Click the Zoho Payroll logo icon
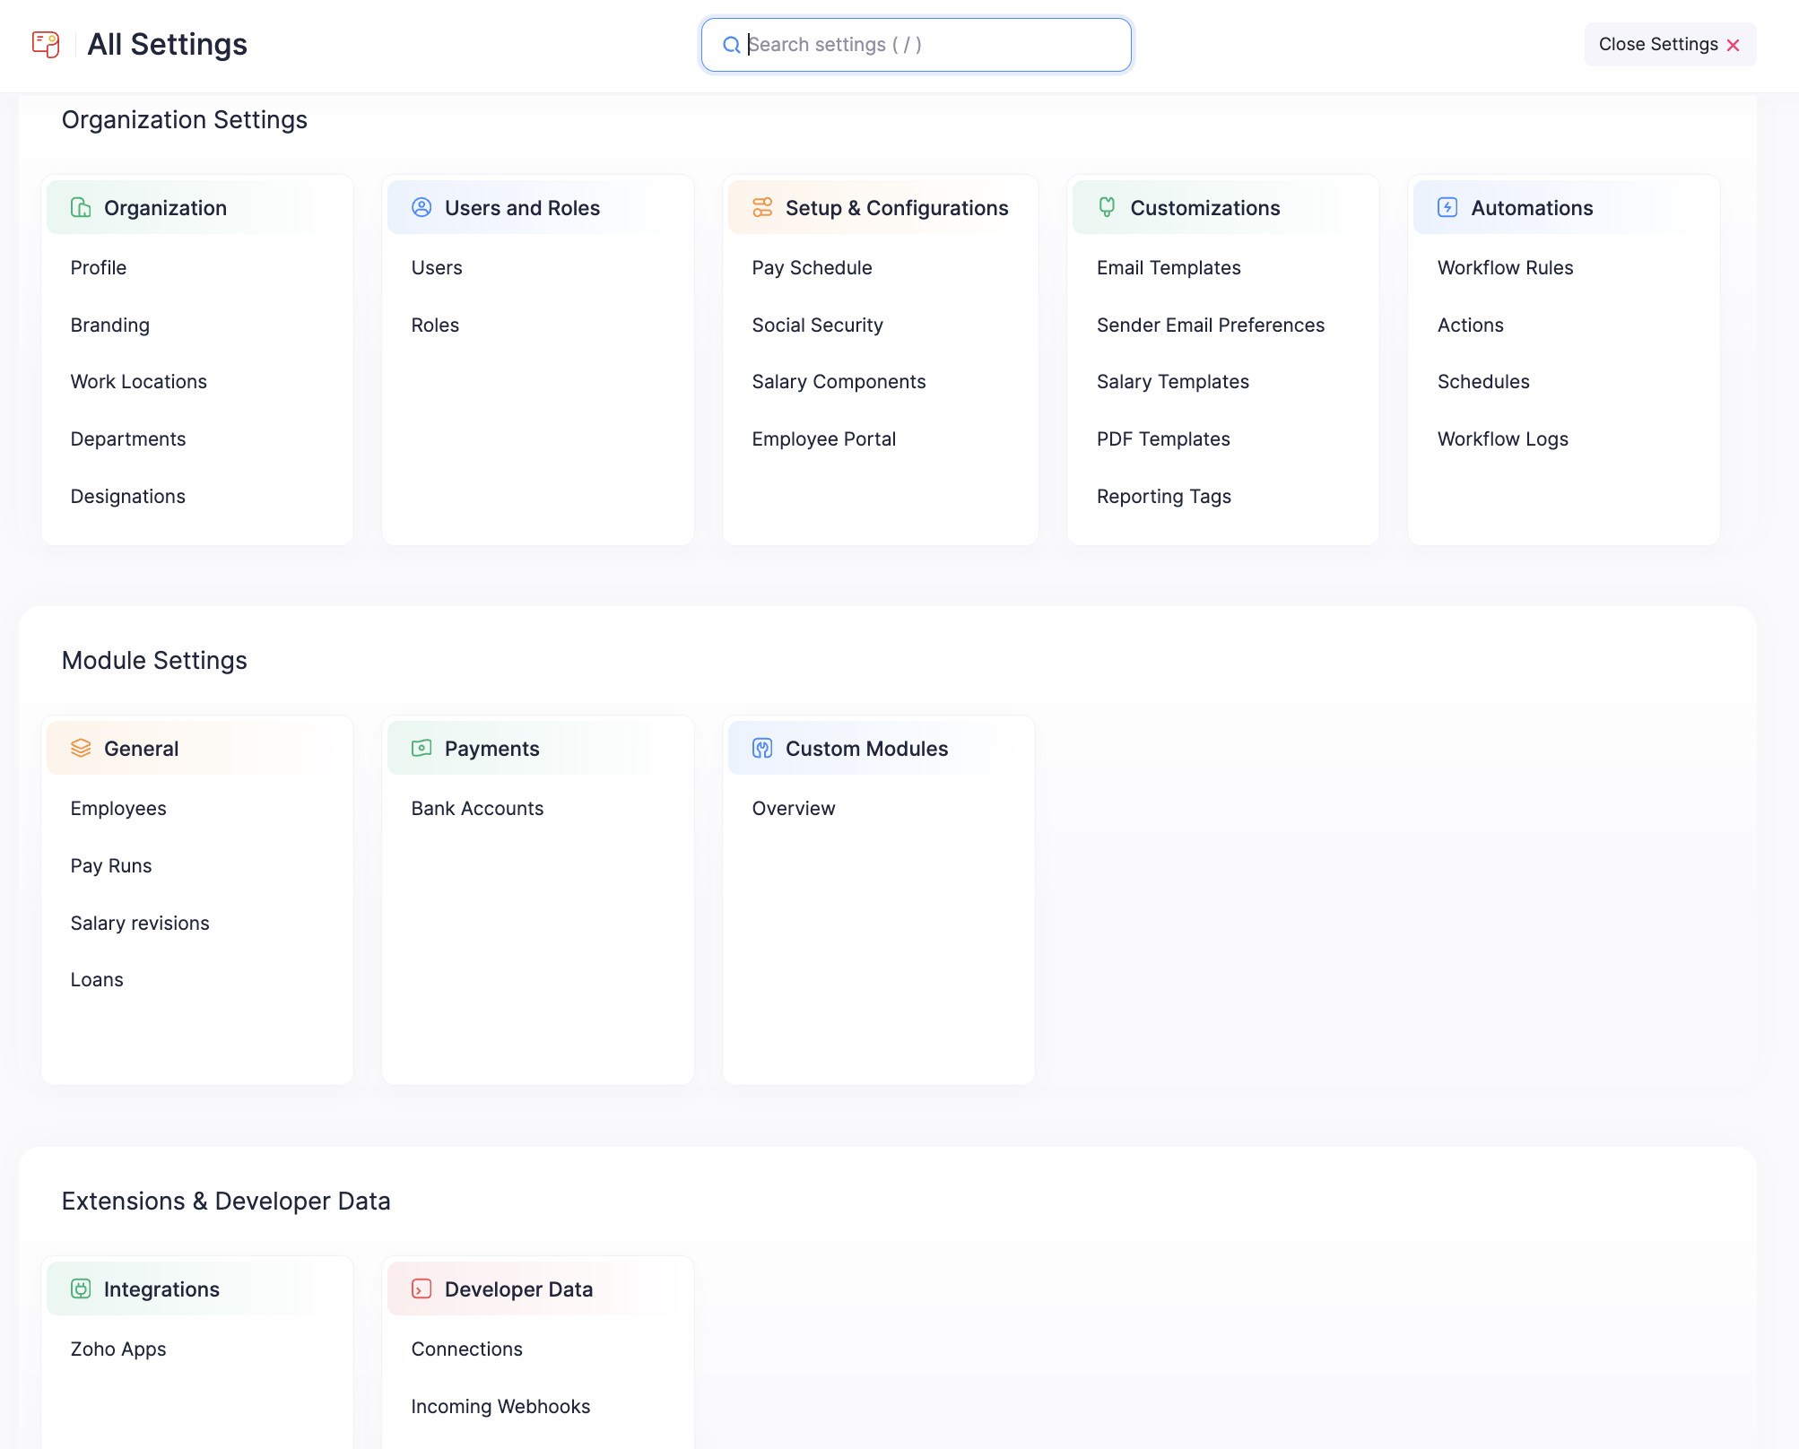The height and width of the screenshot is (1449, 1799). 46,44
